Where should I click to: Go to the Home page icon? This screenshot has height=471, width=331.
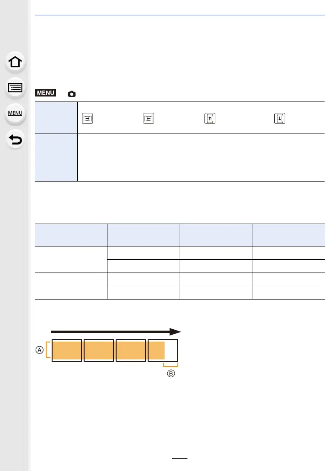(x=15, y=62)
